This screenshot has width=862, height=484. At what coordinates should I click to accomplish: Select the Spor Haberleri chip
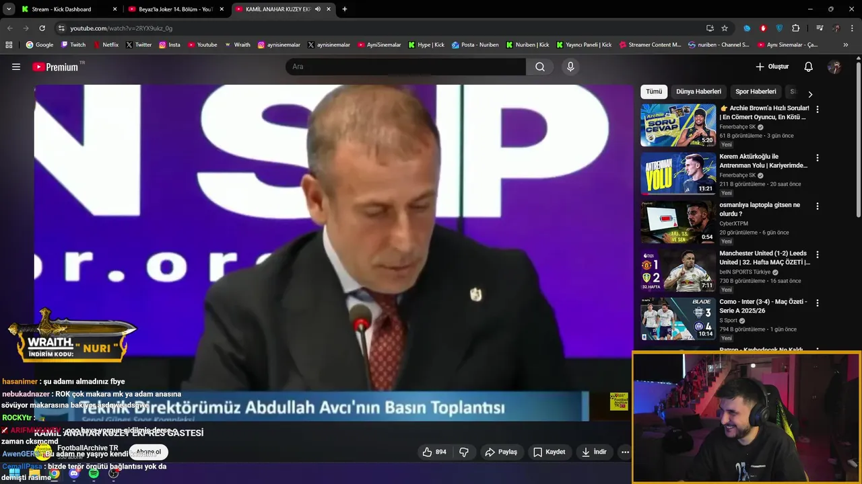pos(756,91)
